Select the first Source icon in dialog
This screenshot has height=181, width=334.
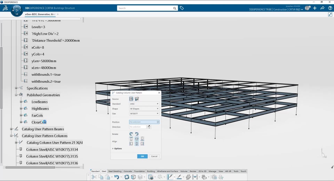(x=131, y=99)
